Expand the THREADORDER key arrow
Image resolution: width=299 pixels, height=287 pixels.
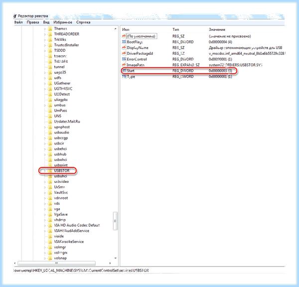click(45, 34)
